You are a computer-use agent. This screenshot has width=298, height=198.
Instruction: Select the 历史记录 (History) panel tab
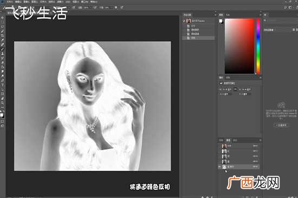point(187,15)
